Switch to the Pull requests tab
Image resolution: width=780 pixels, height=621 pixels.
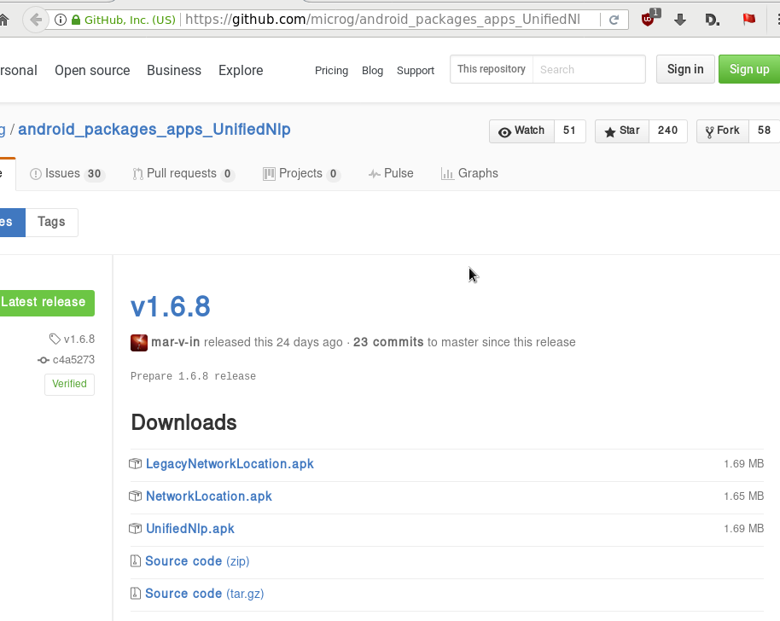[x=182, y=173]
